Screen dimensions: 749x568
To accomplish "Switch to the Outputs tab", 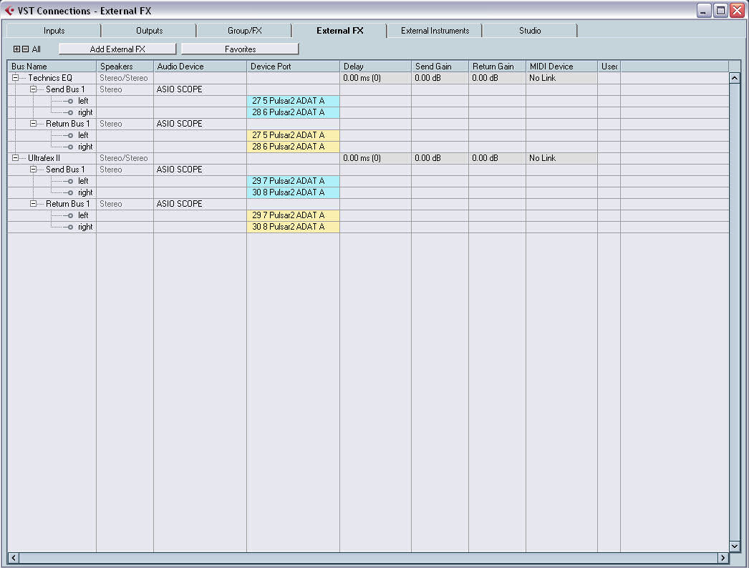I will coord(149,30).
